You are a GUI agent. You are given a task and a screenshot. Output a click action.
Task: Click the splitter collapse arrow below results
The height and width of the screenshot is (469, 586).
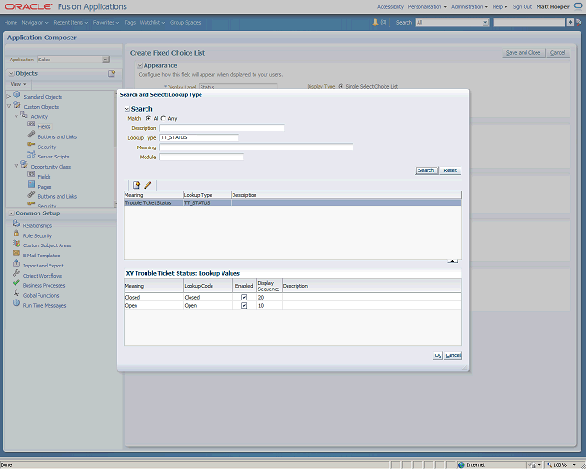coord(452,261)
